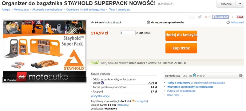Click the quantity input field
246x111 pixels.
(128, 33)
